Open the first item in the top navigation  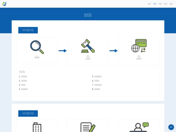point(149,4)
